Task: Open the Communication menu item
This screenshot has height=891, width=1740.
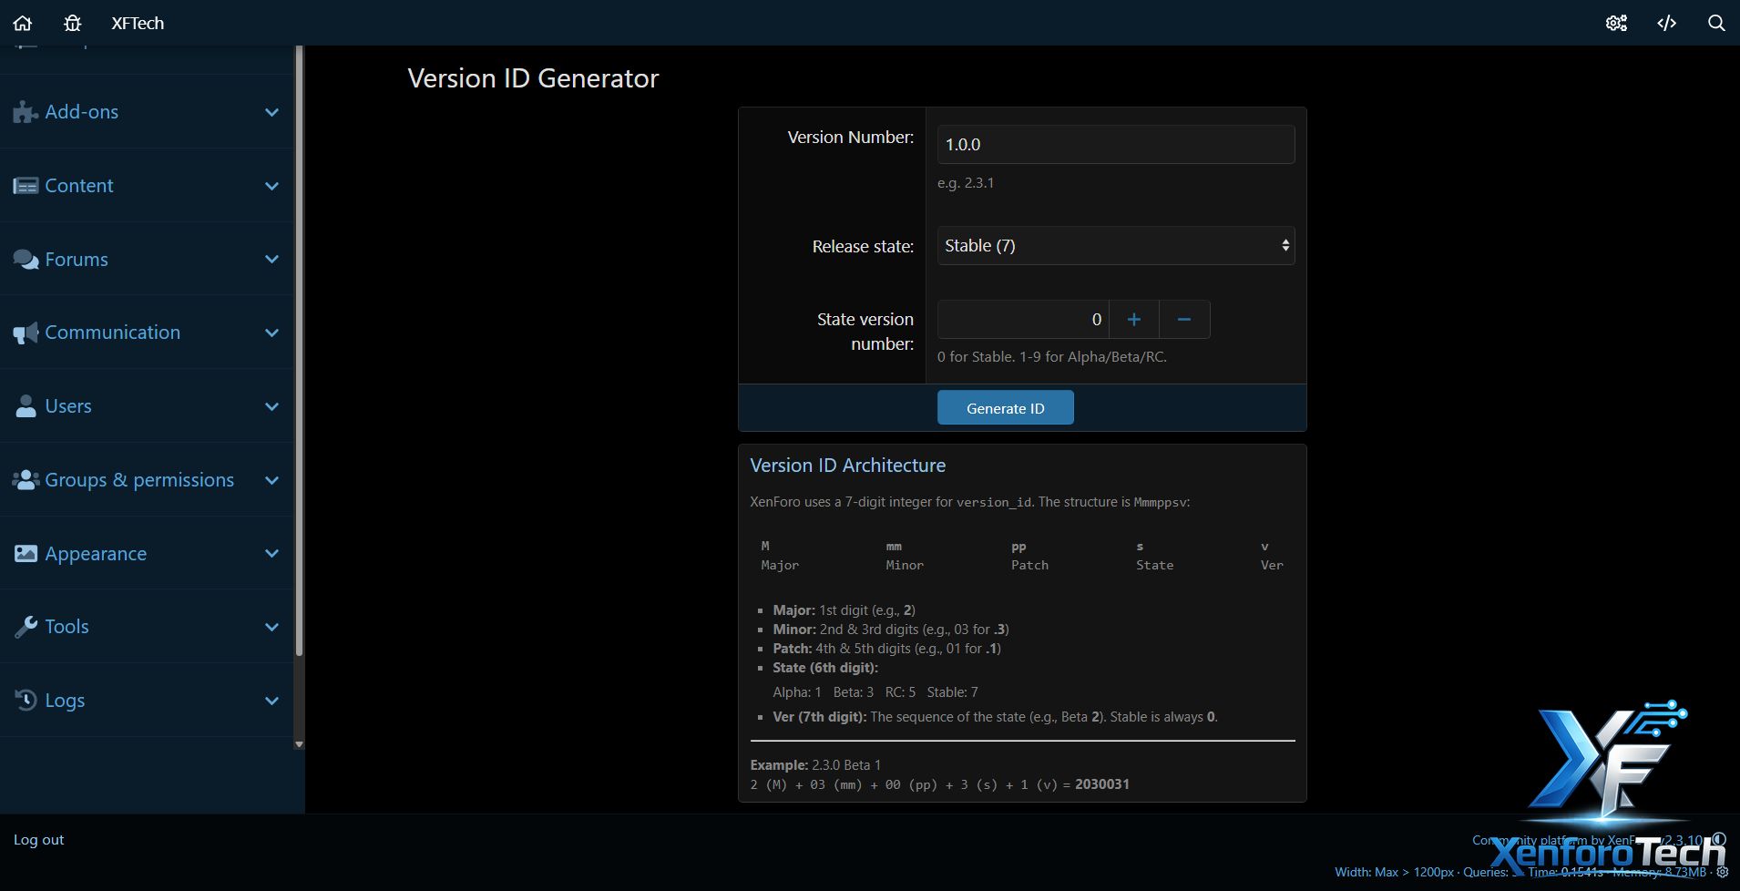Action: tap(113, 333)
